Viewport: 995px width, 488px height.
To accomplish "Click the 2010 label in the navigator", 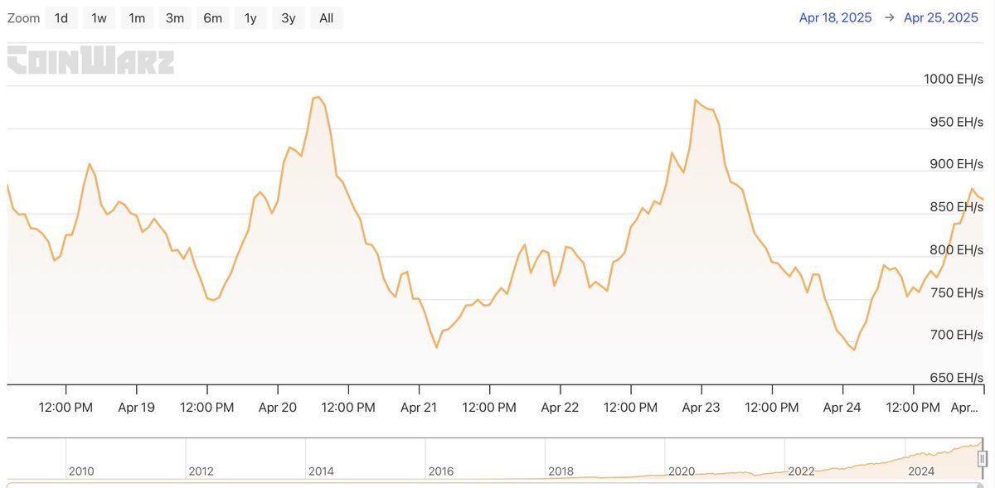I will click(x=82, y=471).
